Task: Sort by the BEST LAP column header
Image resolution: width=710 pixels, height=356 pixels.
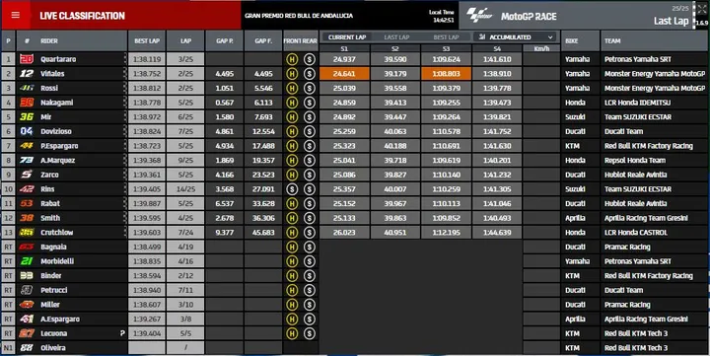Action: pyautogui.click(x=147, y=40)
